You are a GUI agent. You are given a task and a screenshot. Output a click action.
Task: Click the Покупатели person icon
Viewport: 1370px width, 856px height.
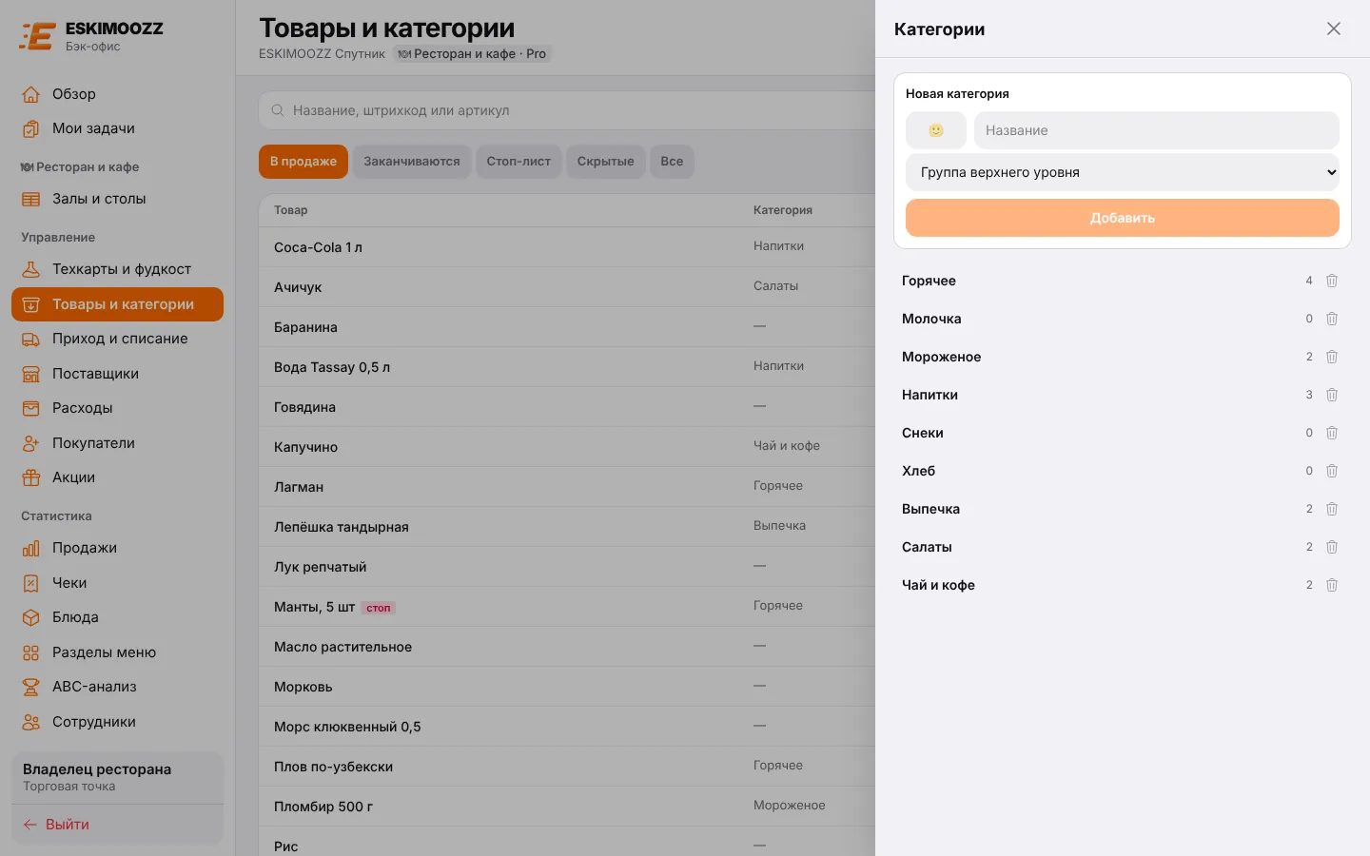(31, 443)
